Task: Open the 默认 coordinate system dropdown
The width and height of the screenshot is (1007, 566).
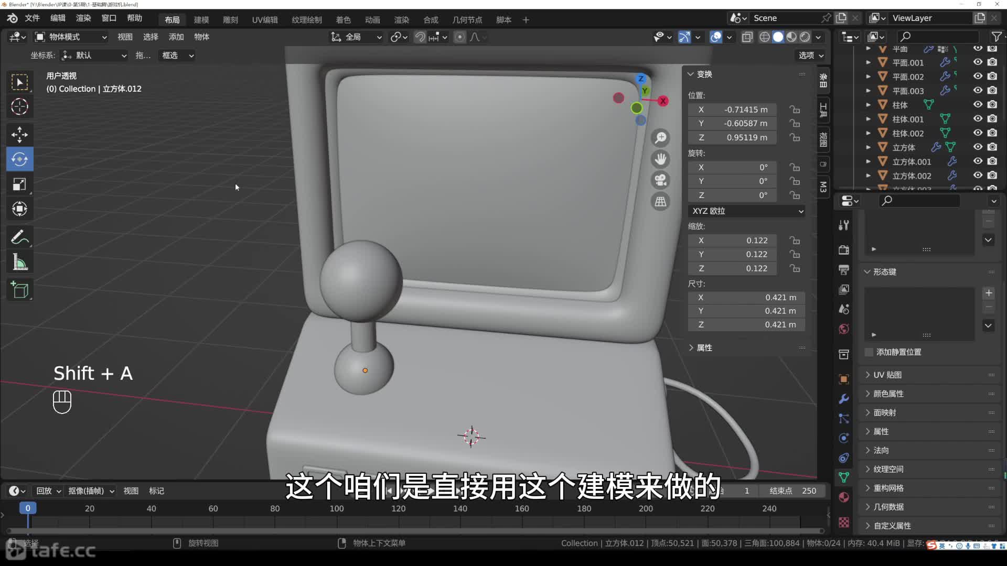Action: coord(93,55)
